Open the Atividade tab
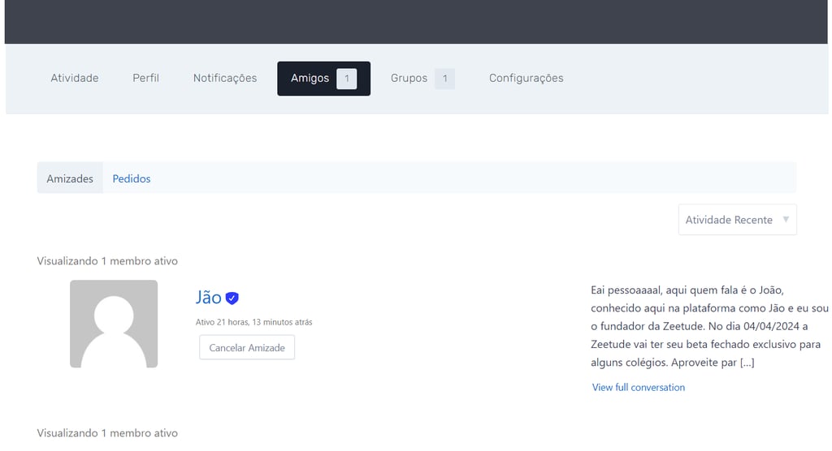Image resolution: width=832 pixels, height=451 pixels. click(x=74, y=79)
